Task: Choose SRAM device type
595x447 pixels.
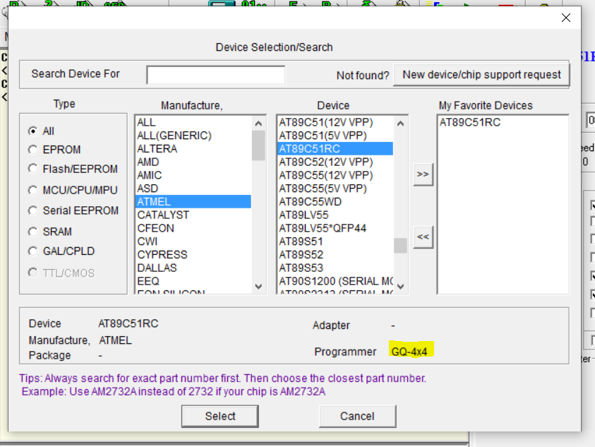Action: click(32, 232)
